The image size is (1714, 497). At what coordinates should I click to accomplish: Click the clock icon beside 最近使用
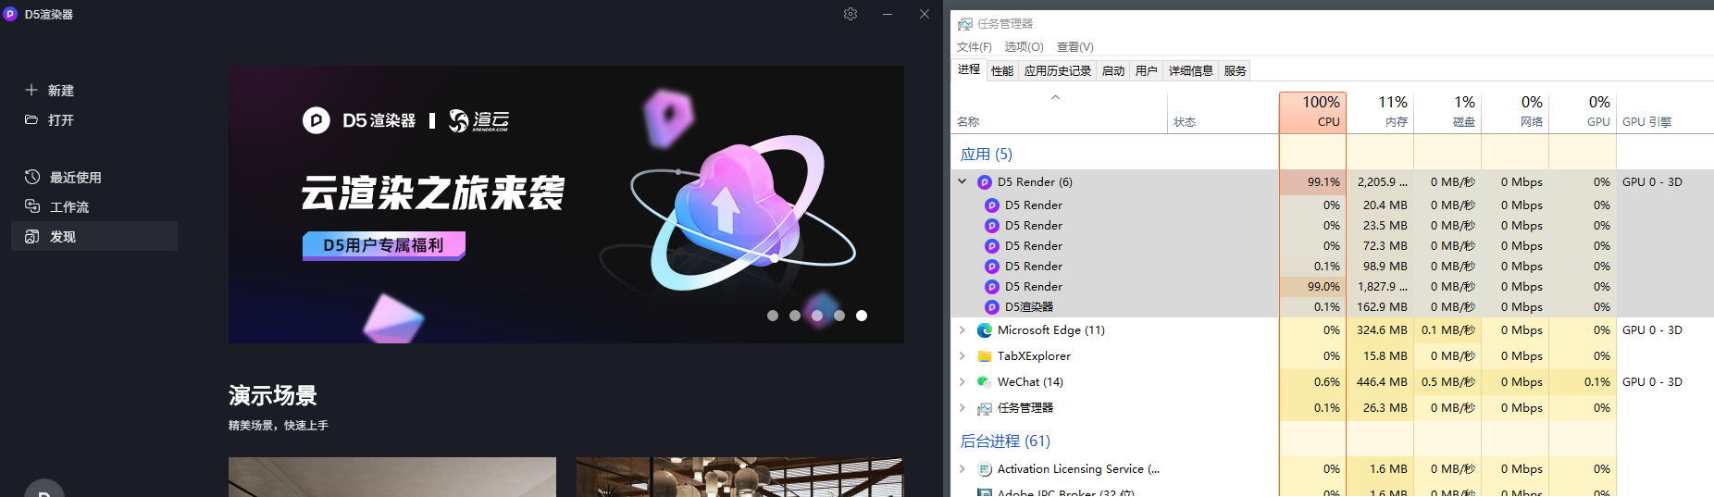coord(32,177)
